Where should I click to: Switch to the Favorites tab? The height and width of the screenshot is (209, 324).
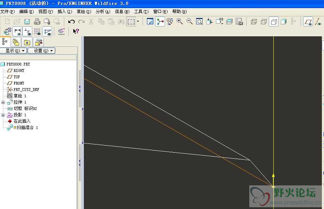pos(27,42)
